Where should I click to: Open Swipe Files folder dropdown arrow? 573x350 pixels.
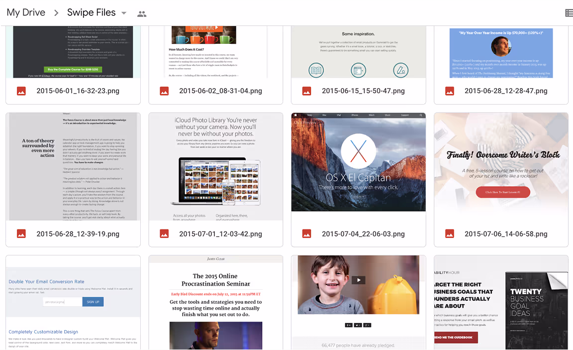point(124,13)
